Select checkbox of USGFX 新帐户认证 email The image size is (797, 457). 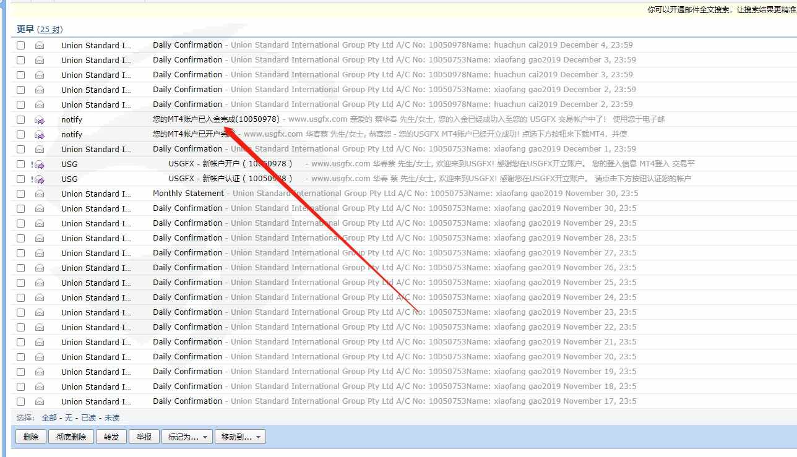tap(21, 179)
